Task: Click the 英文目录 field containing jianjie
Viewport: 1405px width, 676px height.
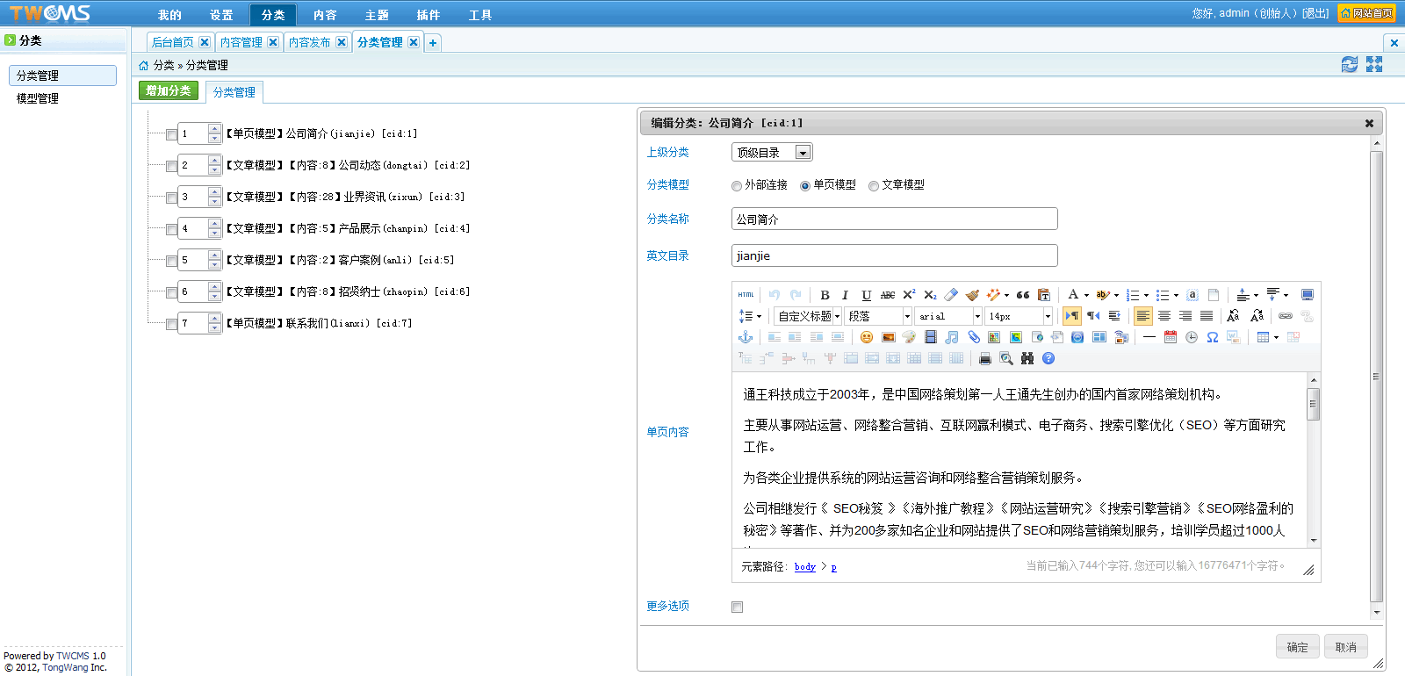Action: 894,255
